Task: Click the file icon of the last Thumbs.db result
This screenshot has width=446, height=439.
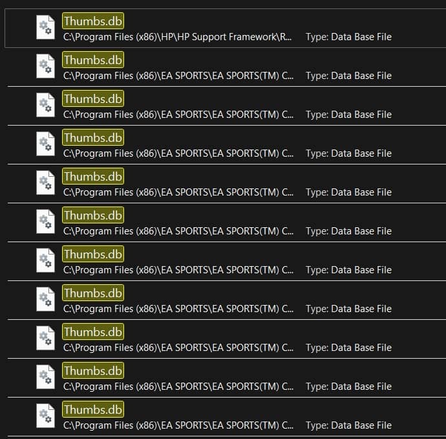Action: [x=45, y=416]
